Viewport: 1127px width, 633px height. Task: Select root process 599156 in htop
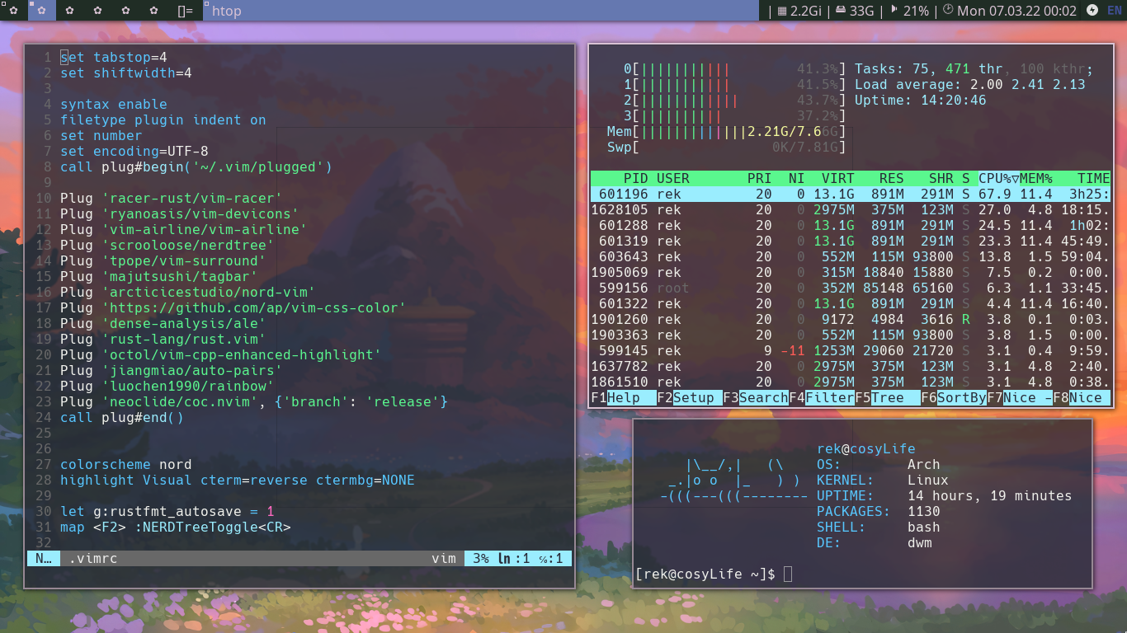coord(851,288)
